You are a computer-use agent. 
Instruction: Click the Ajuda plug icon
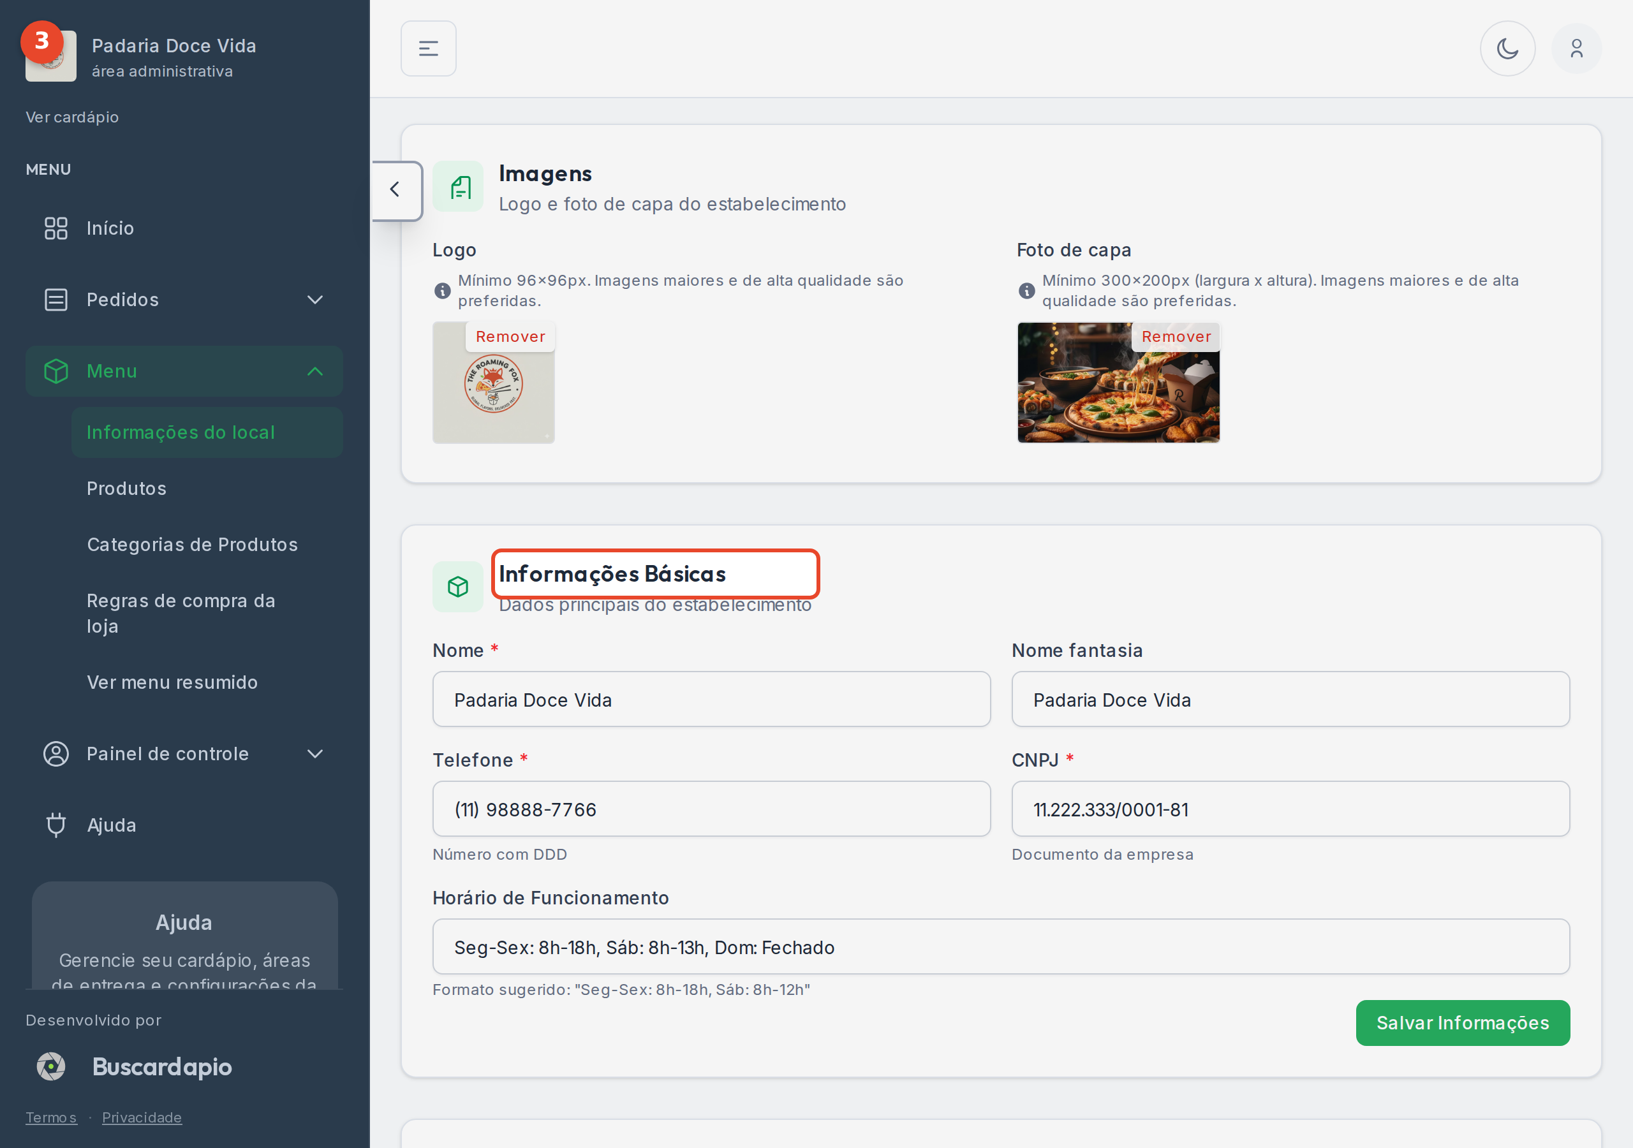56,825
